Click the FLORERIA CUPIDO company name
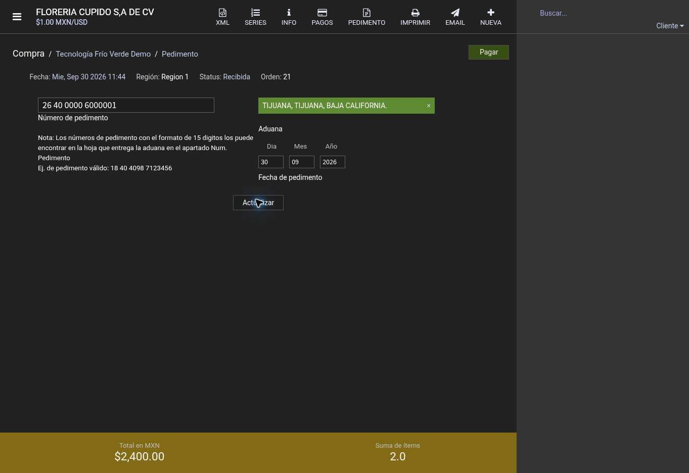 click(95, 12)
